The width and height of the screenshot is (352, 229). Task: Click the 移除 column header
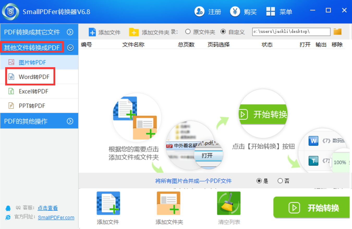click(337, 45)
